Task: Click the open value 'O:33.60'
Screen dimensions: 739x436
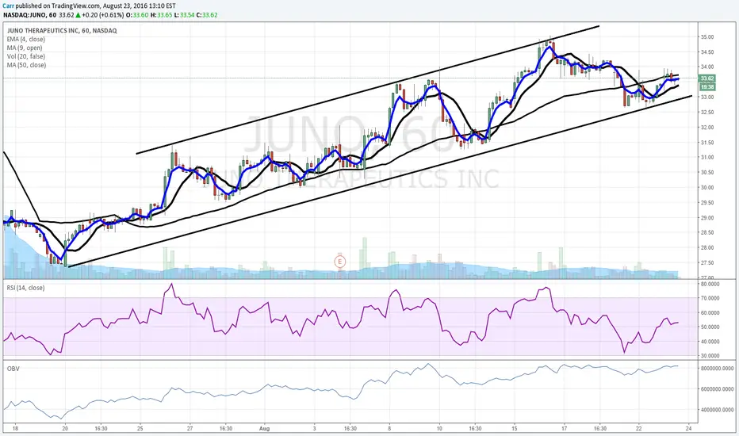Action: [x=138, y=15]
